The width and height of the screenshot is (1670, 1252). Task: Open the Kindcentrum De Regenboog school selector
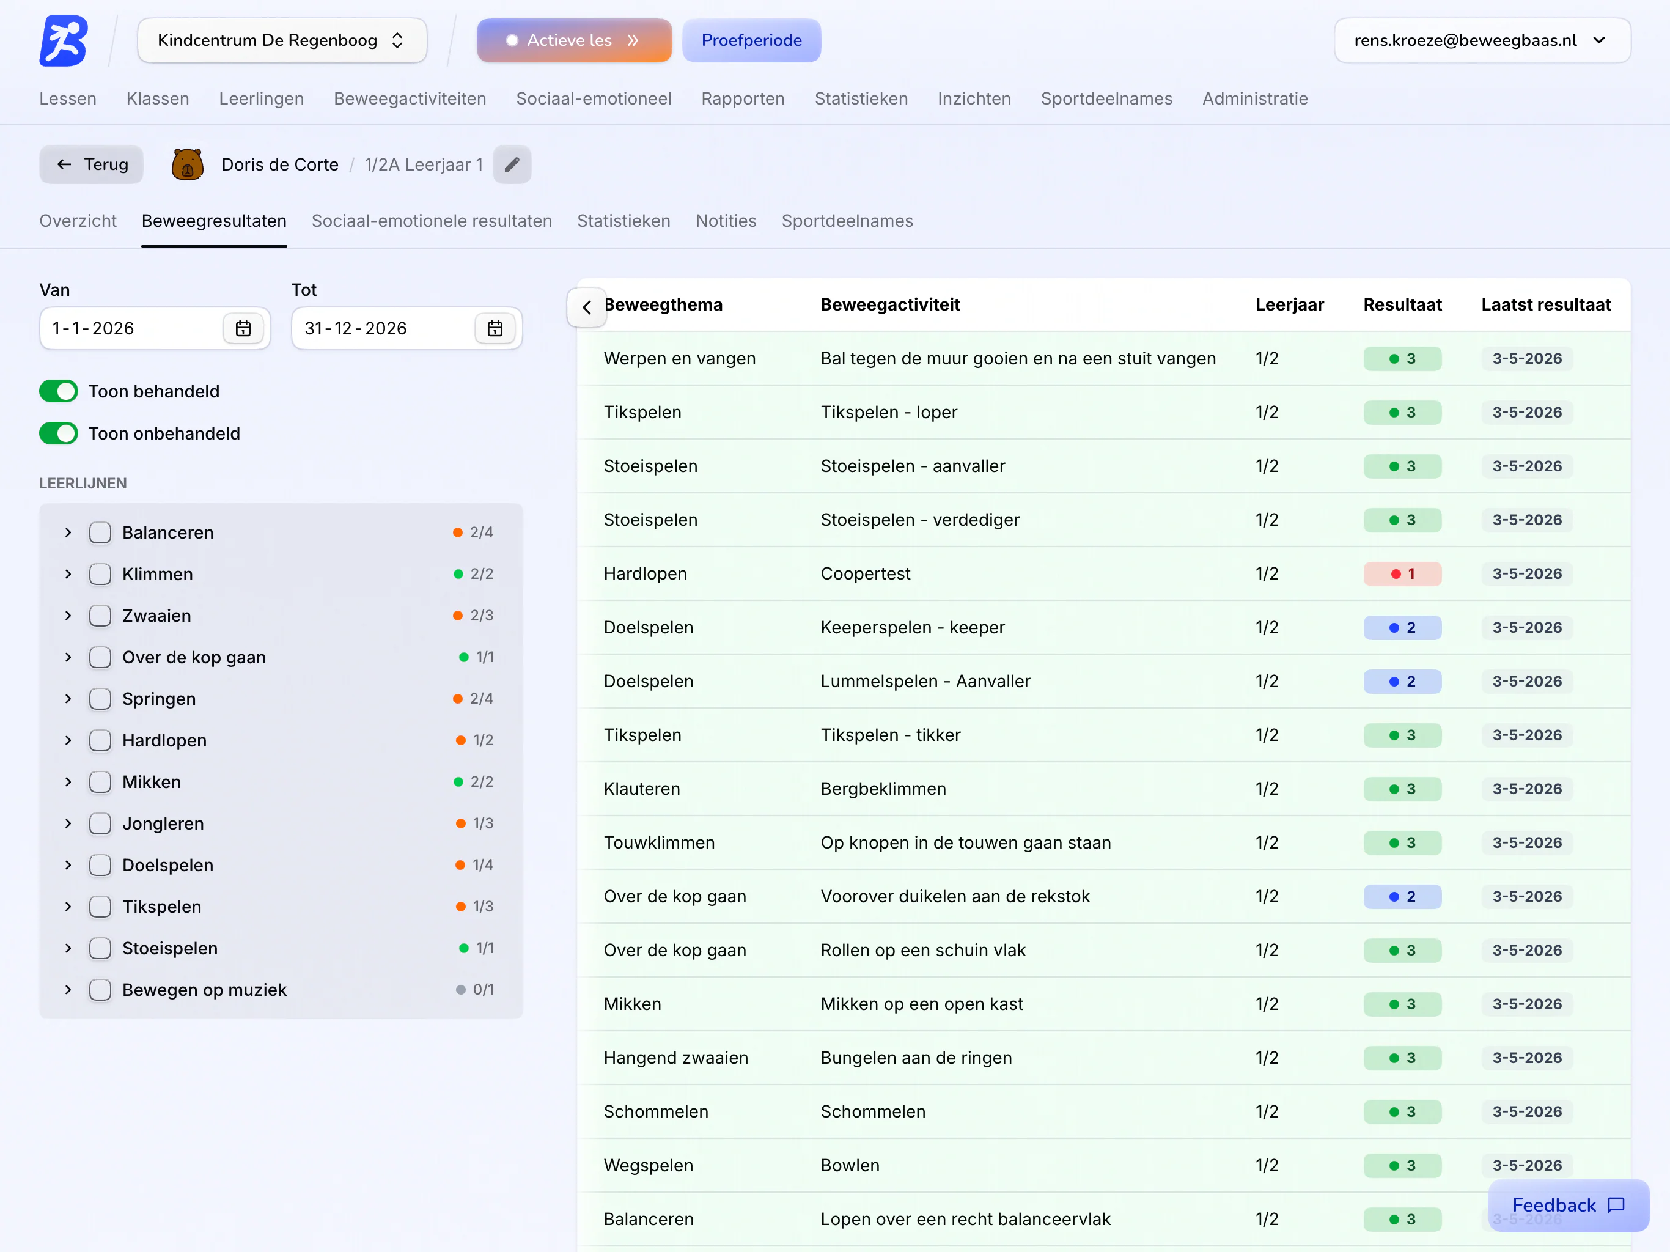coord(282,40)
